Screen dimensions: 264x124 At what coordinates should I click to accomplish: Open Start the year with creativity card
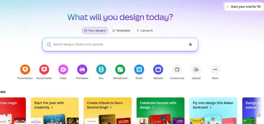point(55,111)
